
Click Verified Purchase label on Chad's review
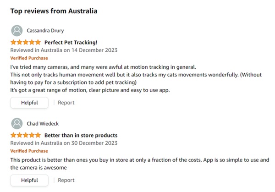(29, 151)
